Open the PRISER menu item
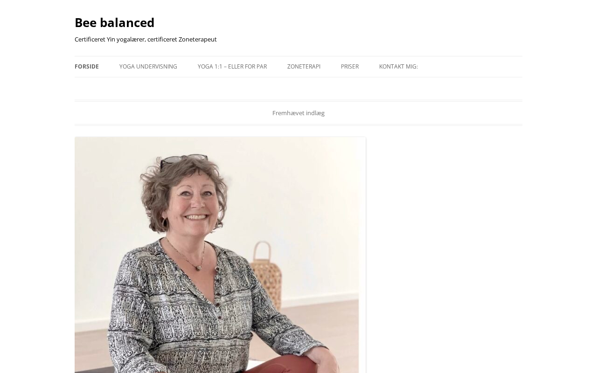This screenshot has width=597, height=373. (x=350, y=67)
